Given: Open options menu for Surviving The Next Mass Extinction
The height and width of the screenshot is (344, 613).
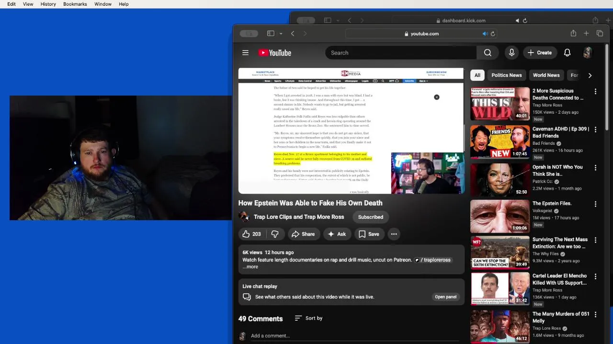Looking at the screenshot, I should pyautogui.click(x=595, y=240).
